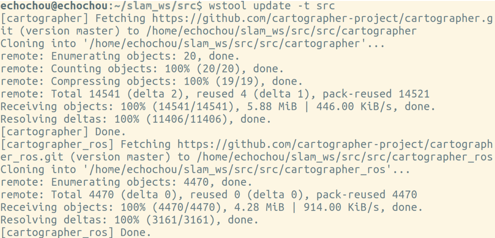Click 'pack-reused 14521' text
The image size is (495, 238).
point(376,94)
